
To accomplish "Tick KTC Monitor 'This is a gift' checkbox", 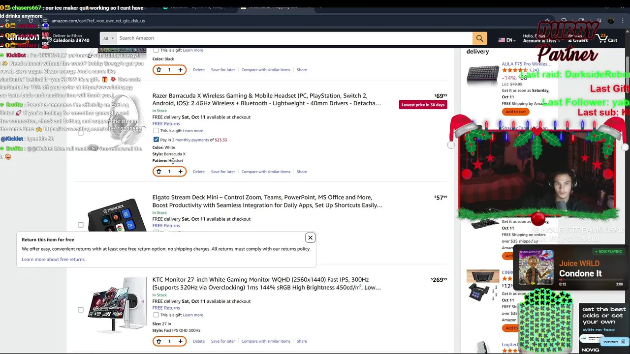I will tap(156, 315).
